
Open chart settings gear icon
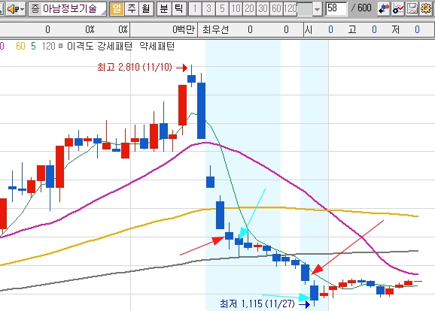pyautogui.click(x=426, y=9)
